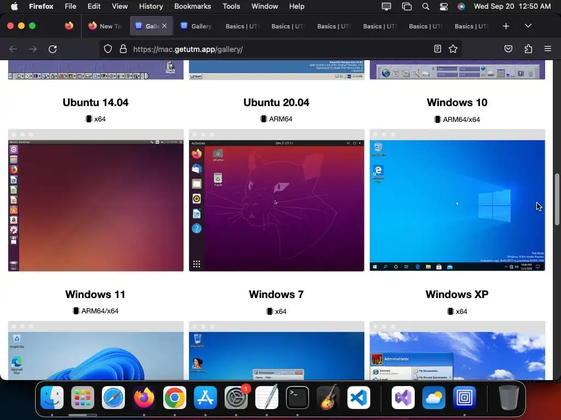Open the App Store from Dock
Viewport: 561px width, 420px height.
point(205,398)
